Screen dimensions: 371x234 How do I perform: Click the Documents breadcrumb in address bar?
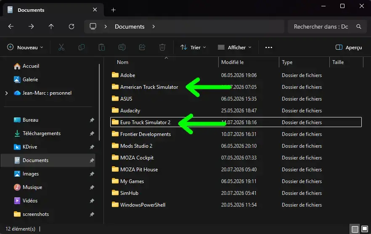tap(130, 27)
